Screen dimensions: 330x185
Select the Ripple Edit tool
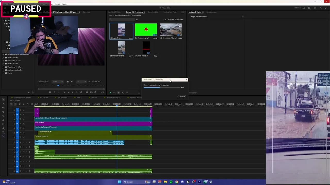(3, 108)
